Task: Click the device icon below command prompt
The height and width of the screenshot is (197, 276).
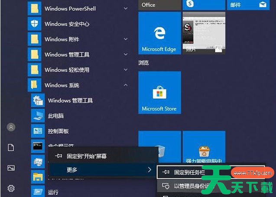Action: click(x=38, y=161)
